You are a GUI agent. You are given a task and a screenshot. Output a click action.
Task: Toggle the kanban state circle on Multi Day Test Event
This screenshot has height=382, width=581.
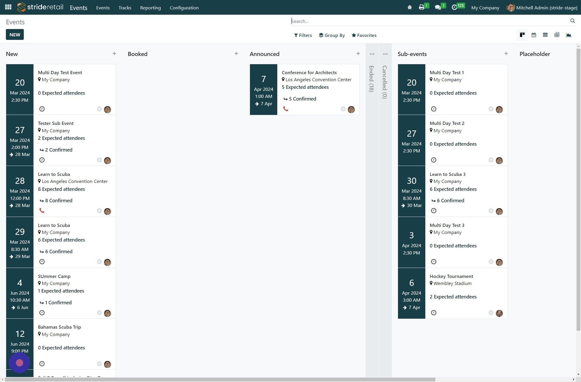[x=99, y=109]
